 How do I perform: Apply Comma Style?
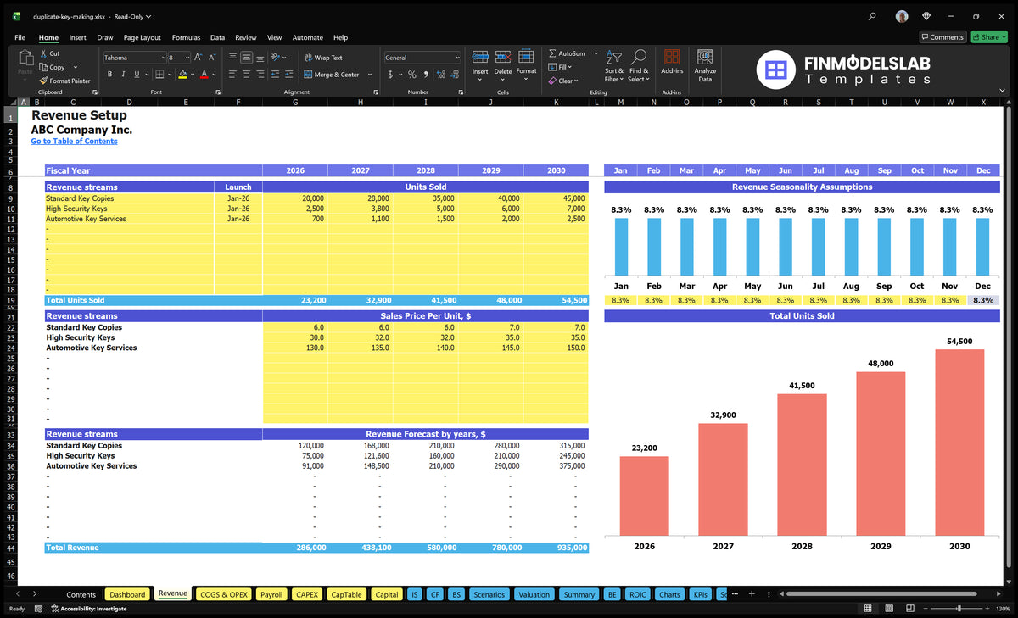[x=426, y=75]
